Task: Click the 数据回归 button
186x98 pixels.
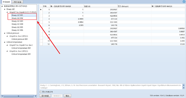Action: pos(57,96)
